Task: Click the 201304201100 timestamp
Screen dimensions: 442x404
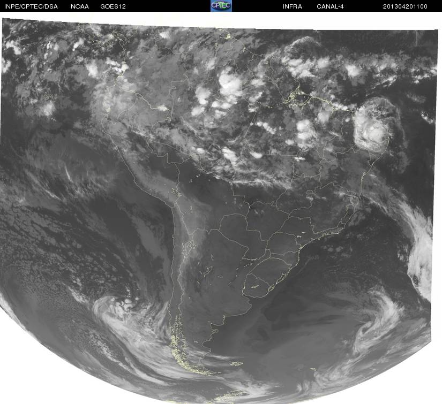Action: [x=405, y=6]
